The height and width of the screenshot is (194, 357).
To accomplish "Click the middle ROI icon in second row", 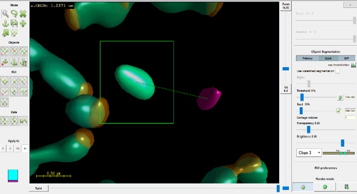I will [x=14, y=91].
